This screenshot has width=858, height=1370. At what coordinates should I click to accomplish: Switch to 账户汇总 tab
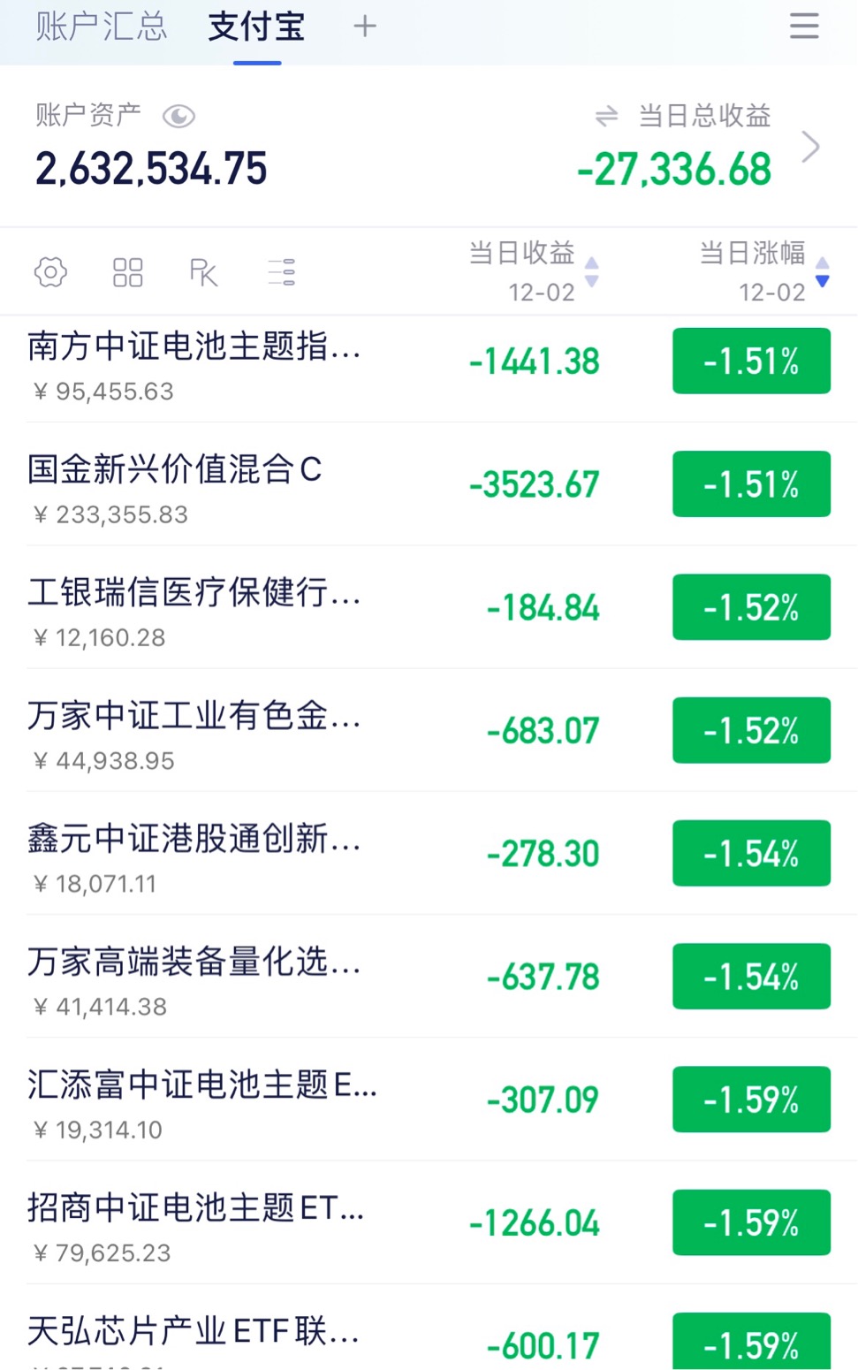click(x=101, y=27)
